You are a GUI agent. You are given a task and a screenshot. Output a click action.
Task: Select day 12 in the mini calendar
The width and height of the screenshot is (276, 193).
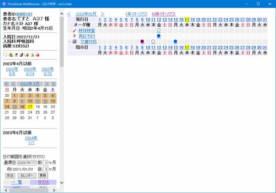(x=45, y=101)
